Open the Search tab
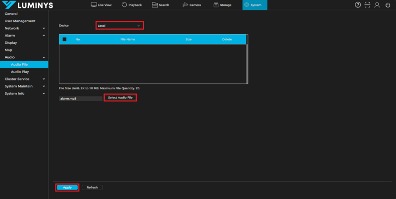 [x=161, y=5]
